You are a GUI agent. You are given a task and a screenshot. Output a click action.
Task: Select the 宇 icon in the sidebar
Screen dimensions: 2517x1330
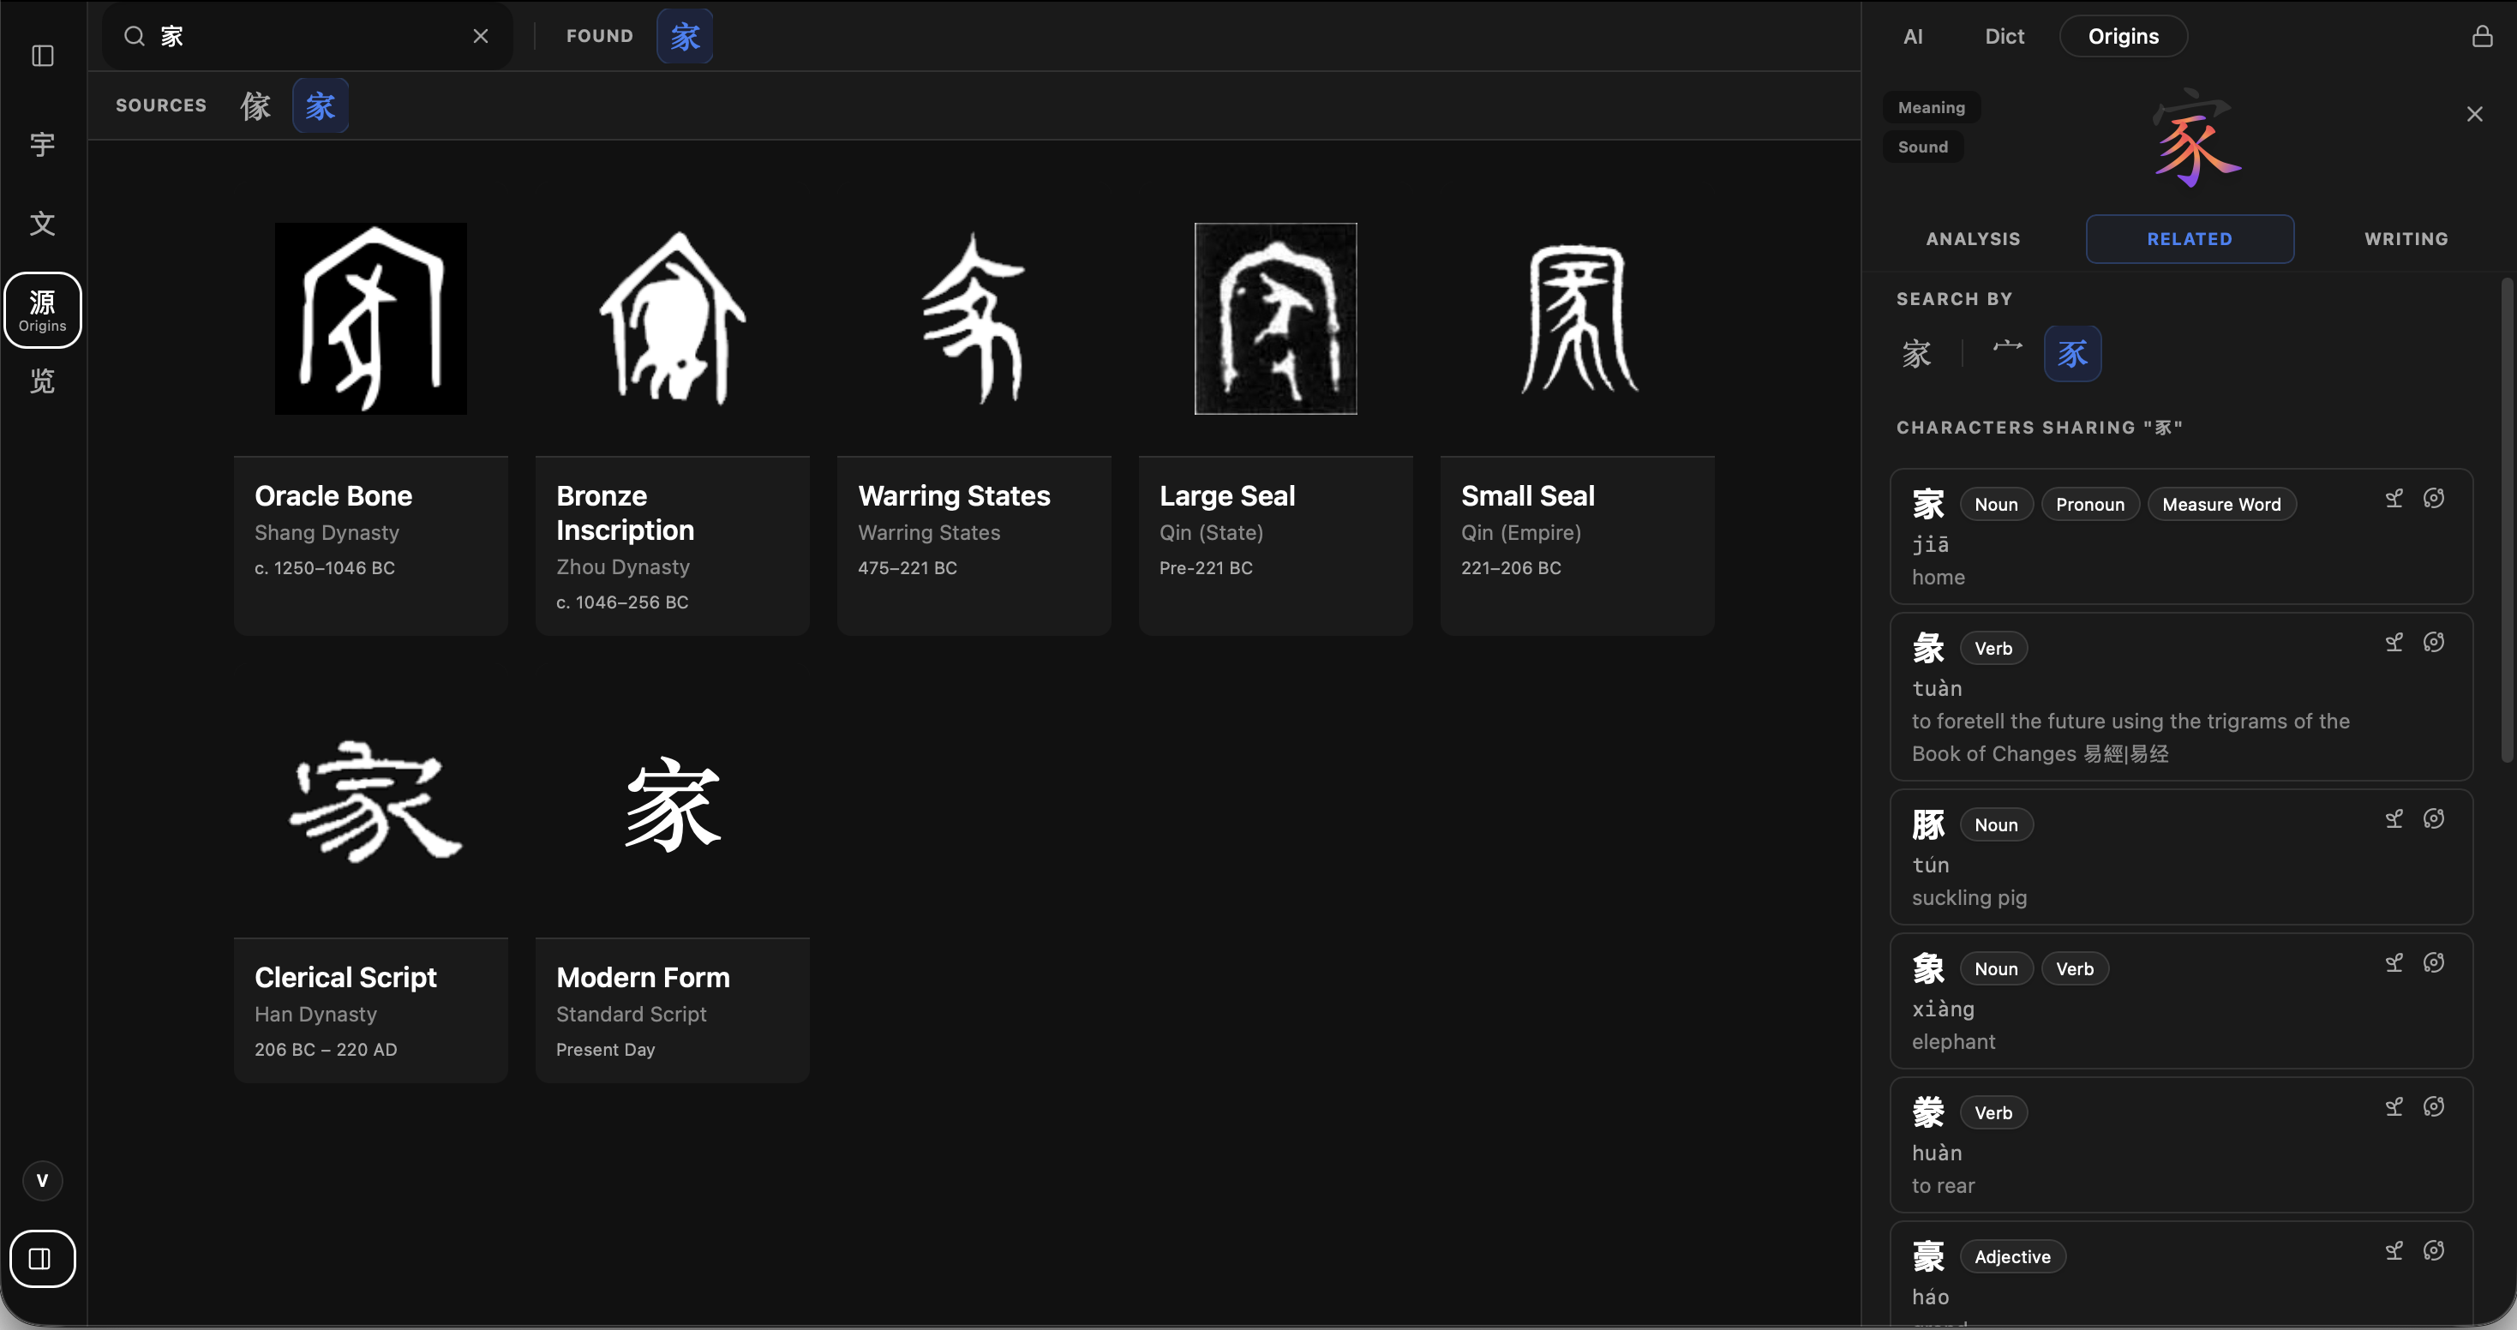(x=42, y=145)
